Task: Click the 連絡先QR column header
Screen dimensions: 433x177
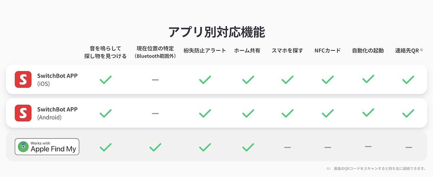Action: tap(408, 51)
